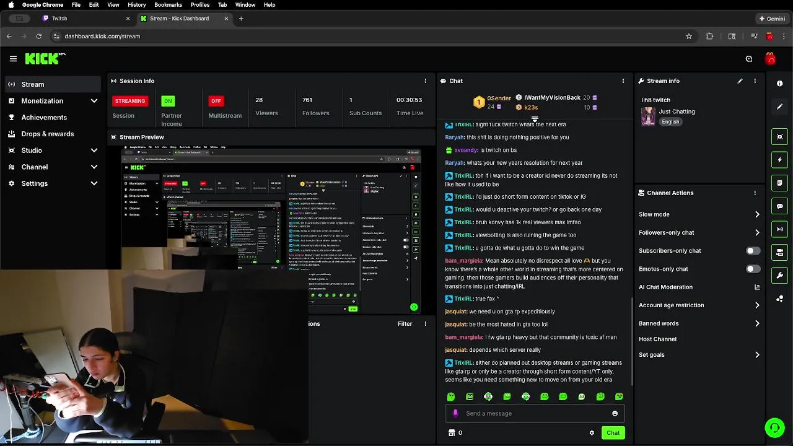The image size is (793, 446).
Task: Click the green Chat send button
Action: click(x=613, y=433)
